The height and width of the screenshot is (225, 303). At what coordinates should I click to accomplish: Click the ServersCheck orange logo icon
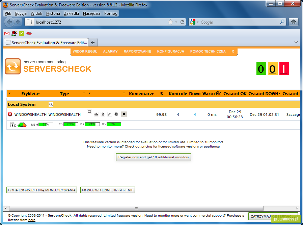point(13,66)
